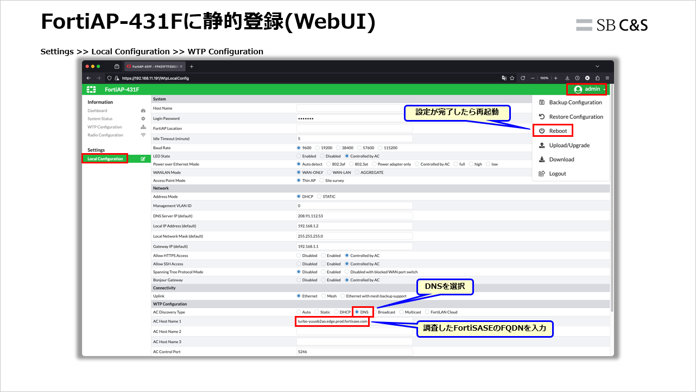Open the extensions puzzle icon
The image size is (696, 392).
click(597, 78)
